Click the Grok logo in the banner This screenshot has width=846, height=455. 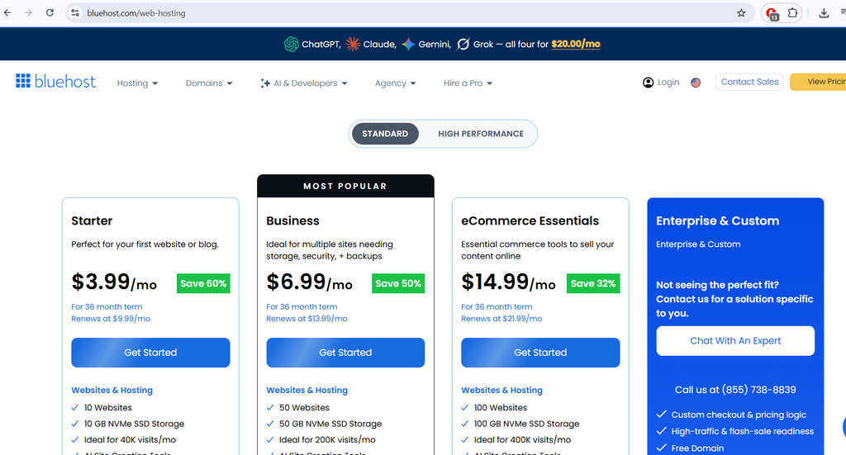coord(463,45)
